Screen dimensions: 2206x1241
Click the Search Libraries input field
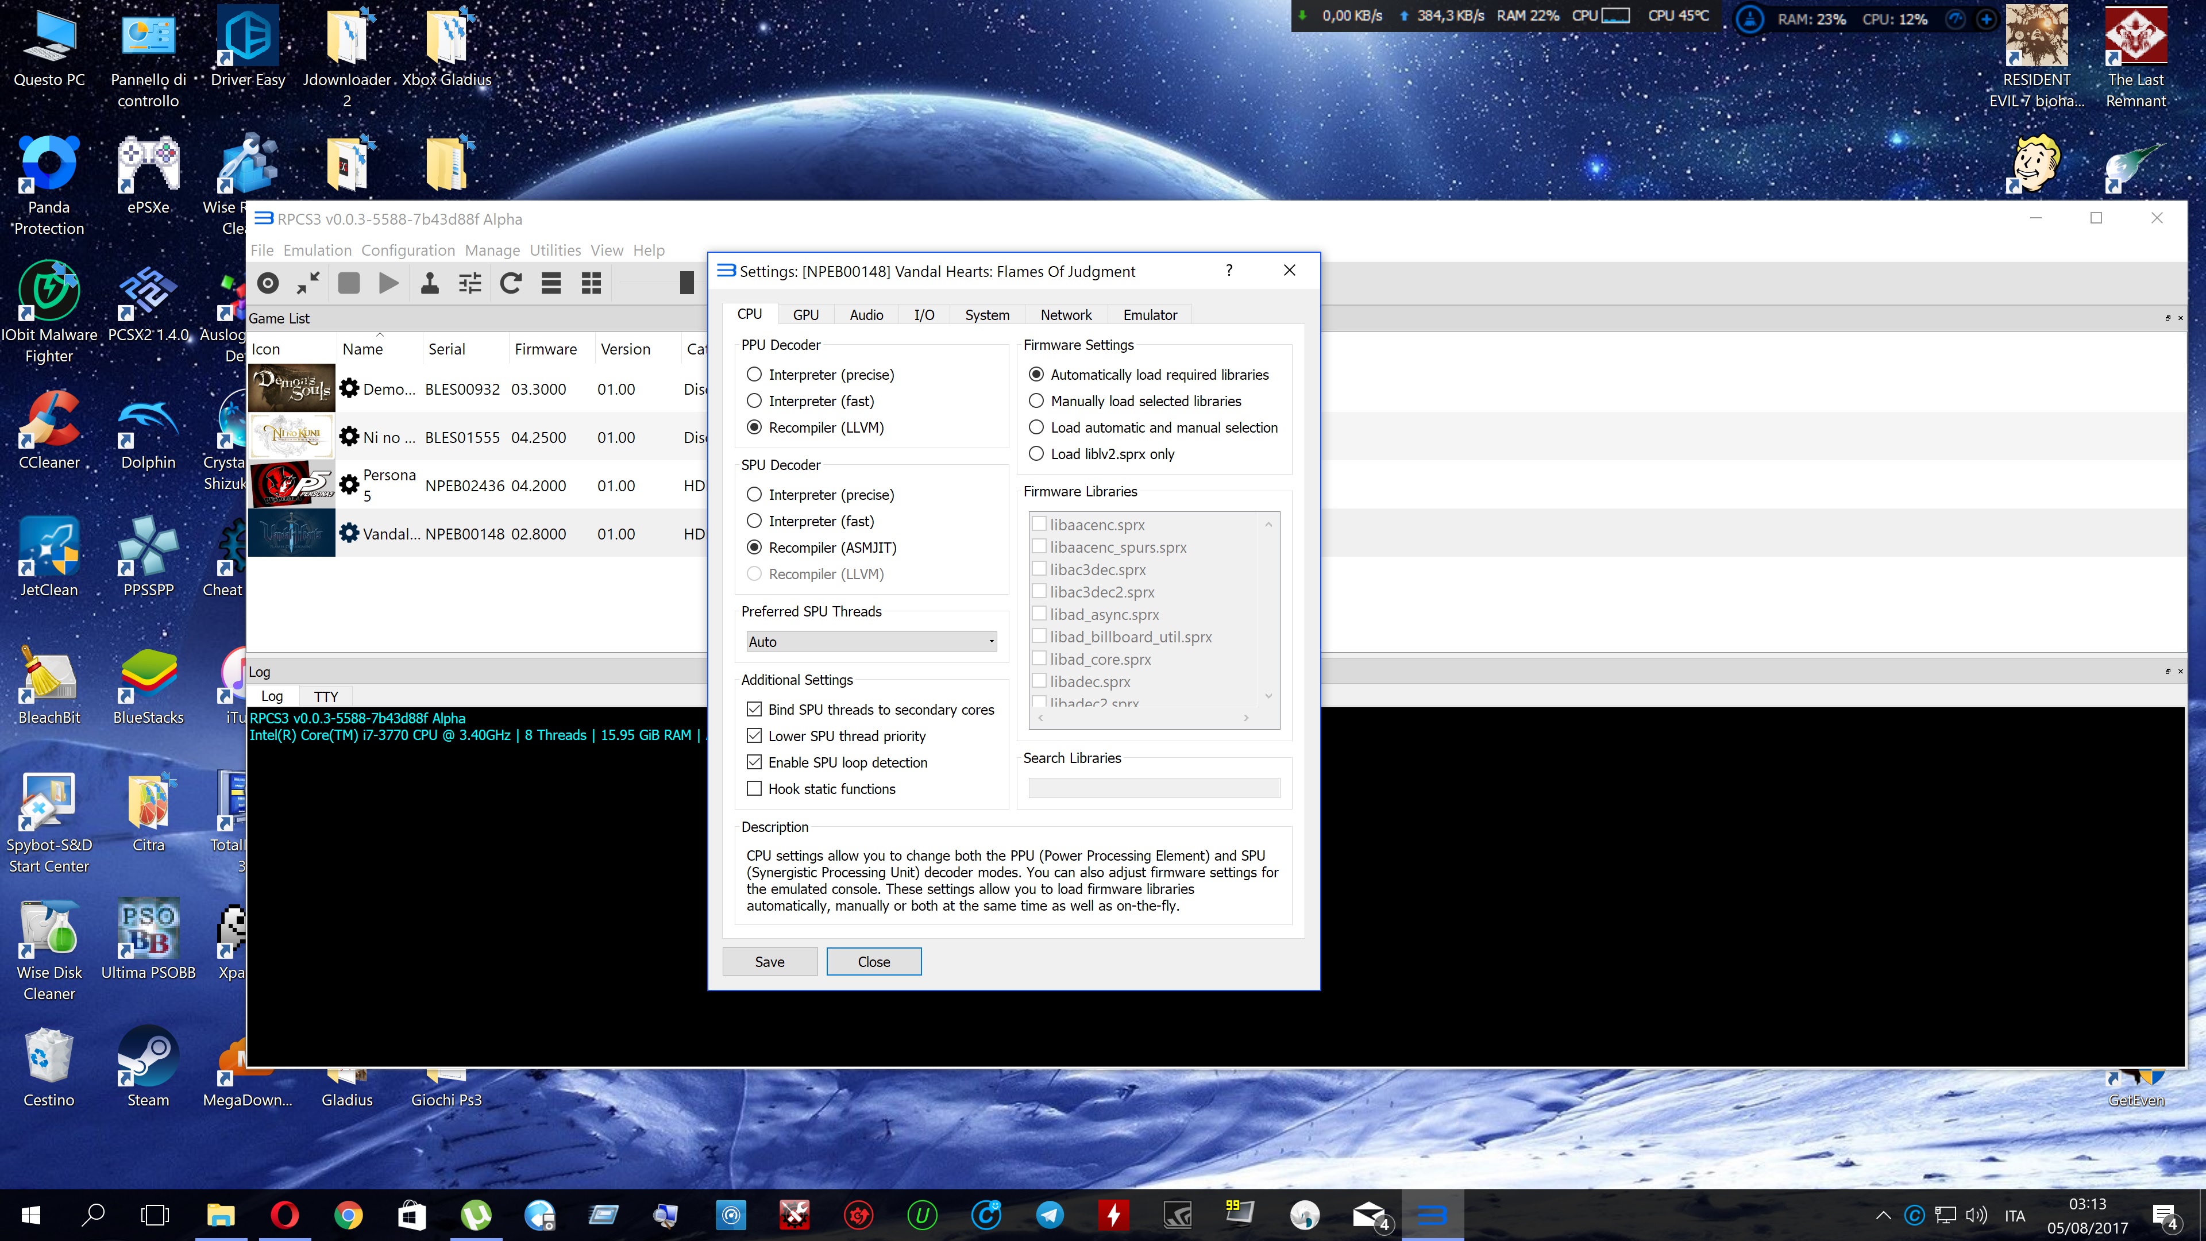click(1154, 788)
